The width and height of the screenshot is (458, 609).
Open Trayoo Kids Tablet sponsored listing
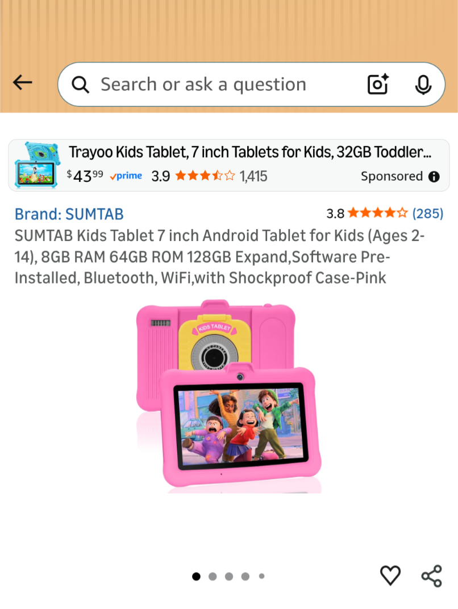(229, 165)
